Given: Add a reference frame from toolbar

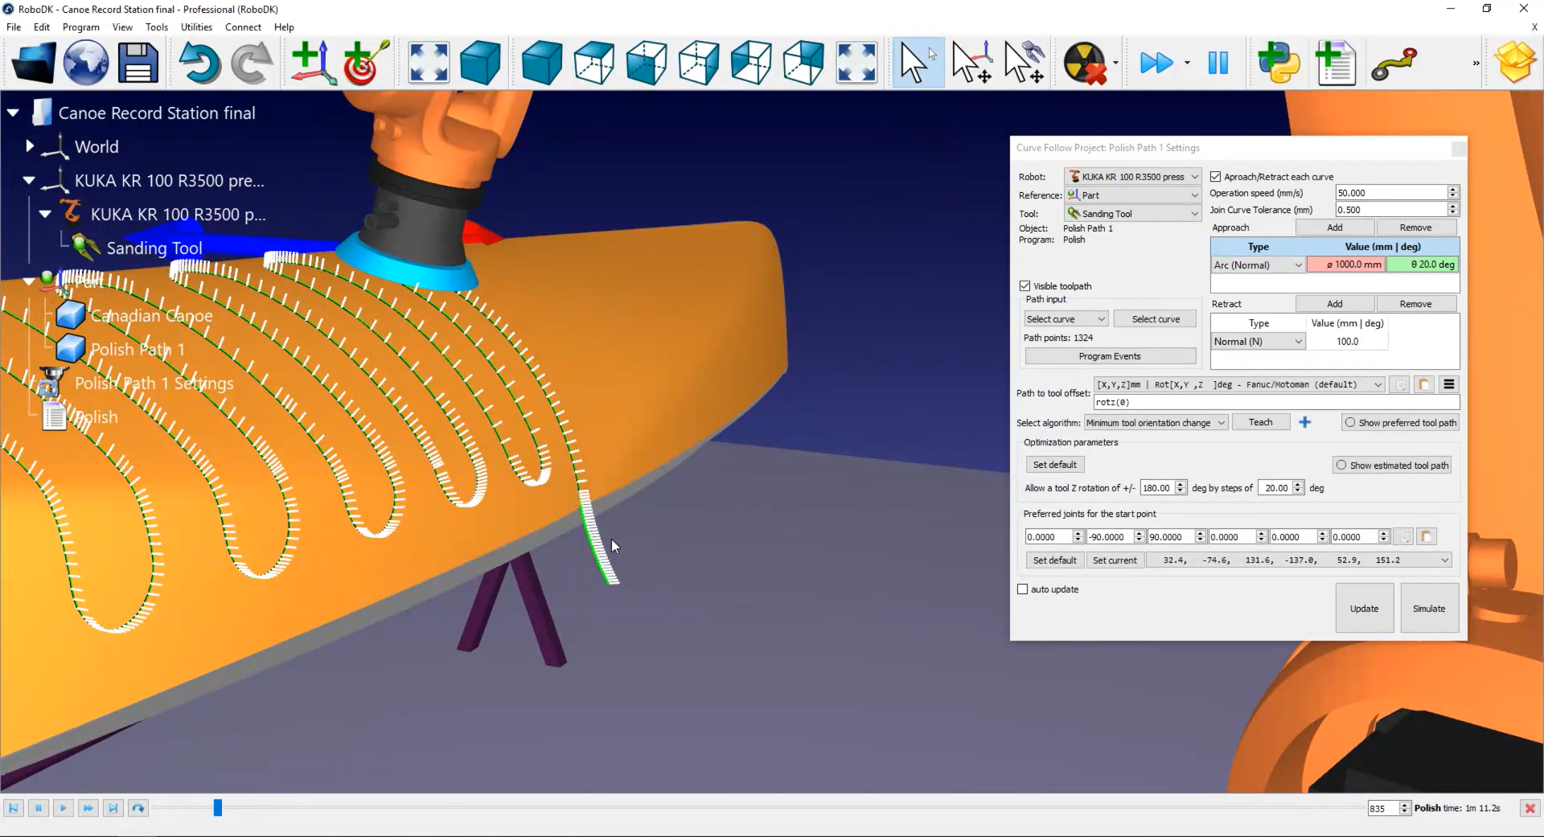Looking at the screenshot, I should (x=313, y=63).
